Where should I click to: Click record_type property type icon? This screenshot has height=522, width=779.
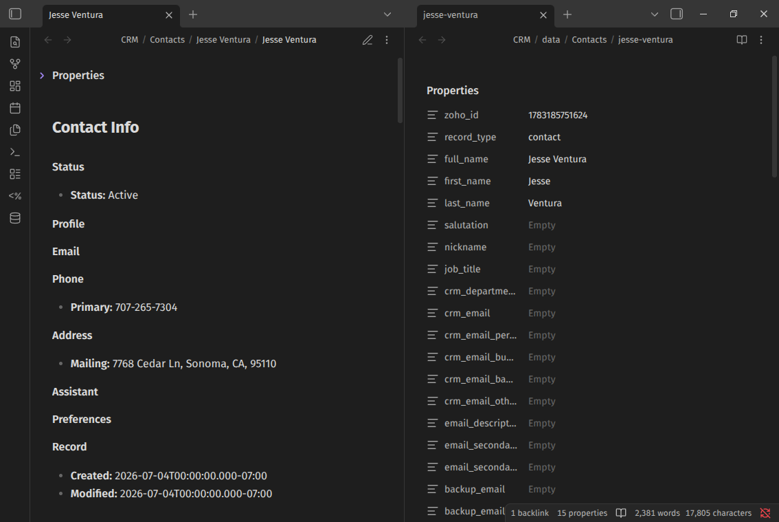click(x=433, y=137)
